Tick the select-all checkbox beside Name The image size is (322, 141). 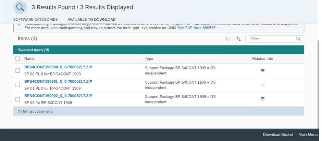tap(18, 59)
